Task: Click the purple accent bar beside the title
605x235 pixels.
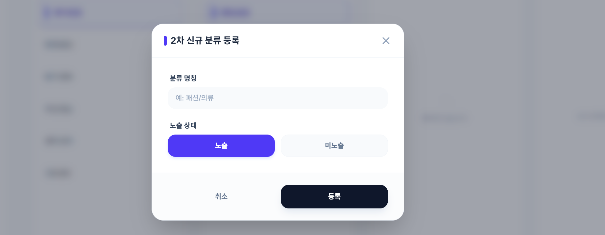Action: tap(165, 41)
